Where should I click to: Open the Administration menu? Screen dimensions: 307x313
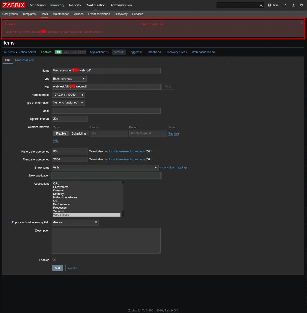(x=121, y=5)
